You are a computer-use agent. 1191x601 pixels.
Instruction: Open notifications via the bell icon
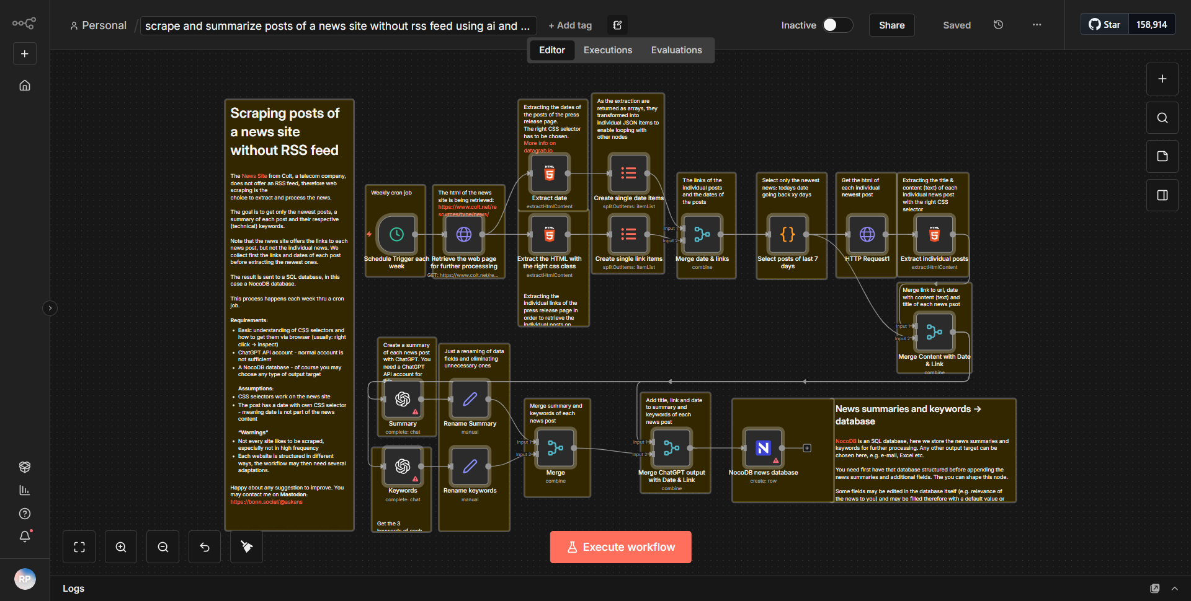pos(25,537)
